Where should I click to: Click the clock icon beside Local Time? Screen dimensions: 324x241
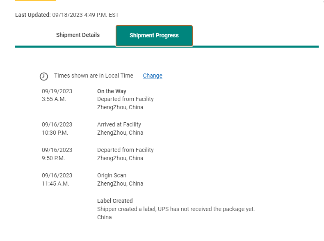pos(44,76)
